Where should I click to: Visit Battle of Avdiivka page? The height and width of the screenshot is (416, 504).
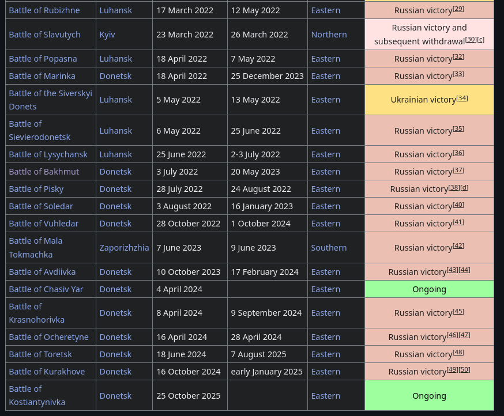pos(43,272)
